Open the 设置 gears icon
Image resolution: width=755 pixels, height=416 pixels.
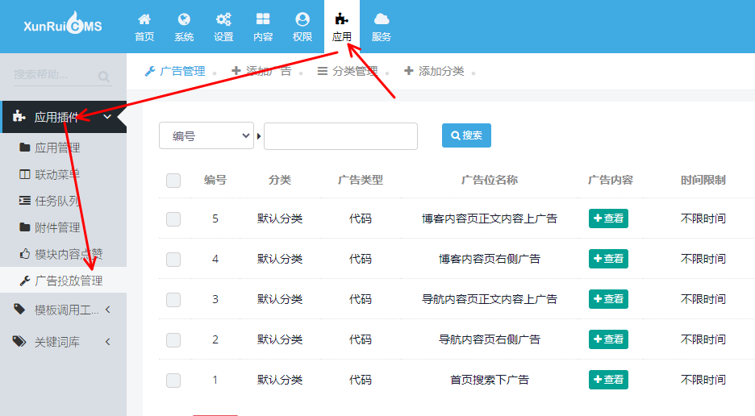tap(223, 19)
